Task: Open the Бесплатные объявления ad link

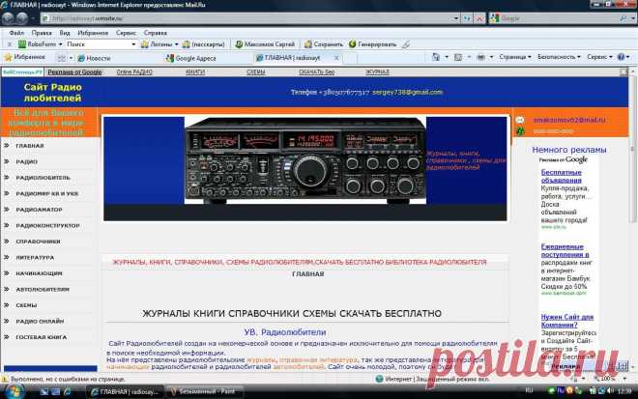Action: [561, 176]
